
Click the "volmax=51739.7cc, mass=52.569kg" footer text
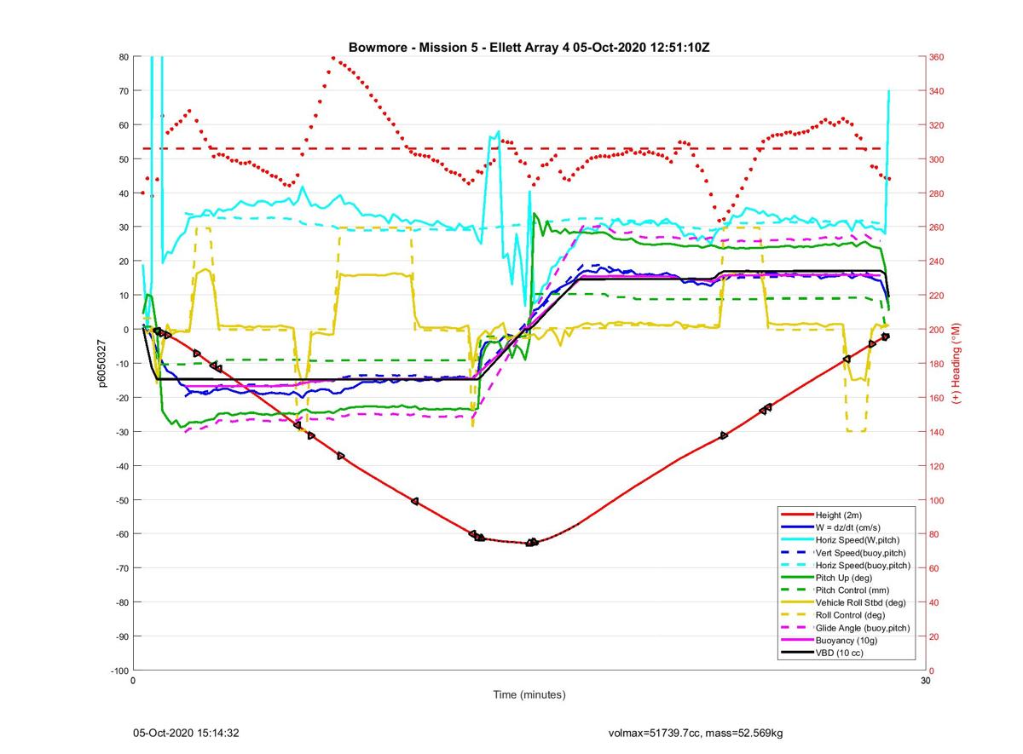(696, 733)
